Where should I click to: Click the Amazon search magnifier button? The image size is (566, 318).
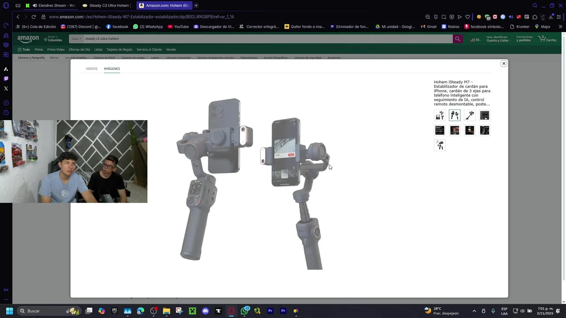click(458, 39)
